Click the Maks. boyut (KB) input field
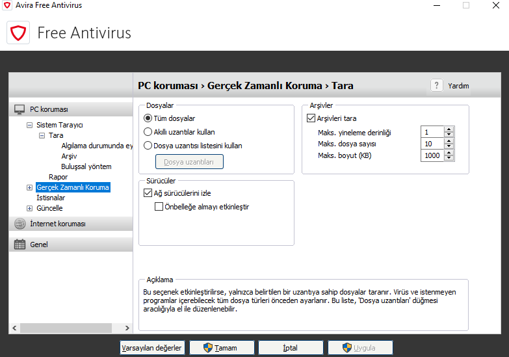 tap(433, 155)
